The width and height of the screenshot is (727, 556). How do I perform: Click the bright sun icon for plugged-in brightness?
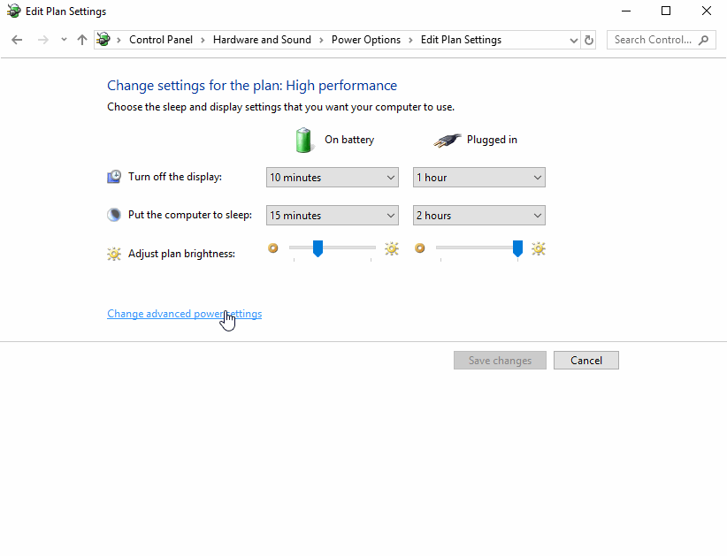(538, 248)
